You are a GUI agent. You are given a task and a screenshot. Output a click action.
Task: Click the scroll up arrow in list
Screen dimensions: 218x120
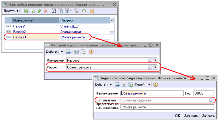(112, 20)
